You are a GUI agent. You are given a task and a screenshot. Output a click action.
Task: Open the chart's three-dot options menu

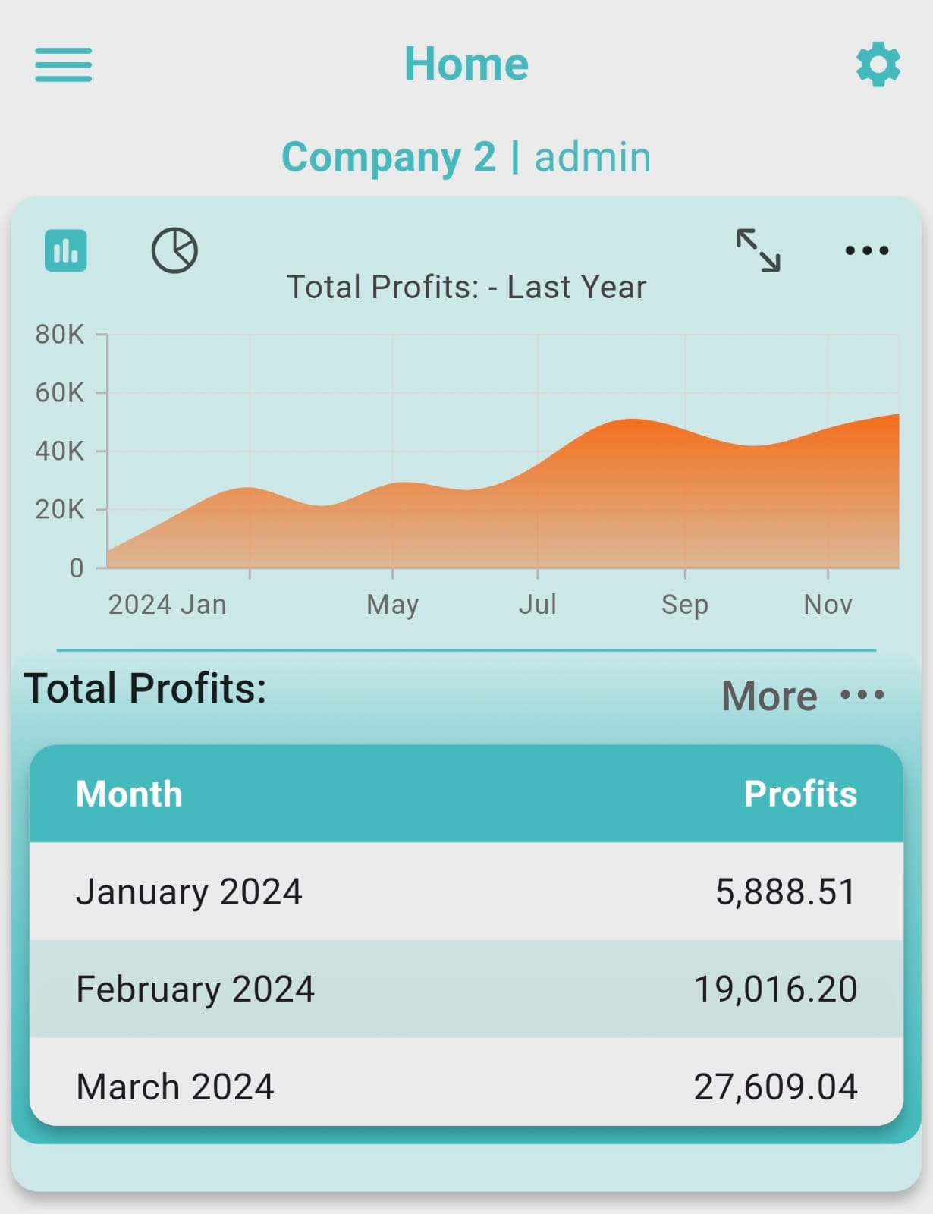coord(866,250)
